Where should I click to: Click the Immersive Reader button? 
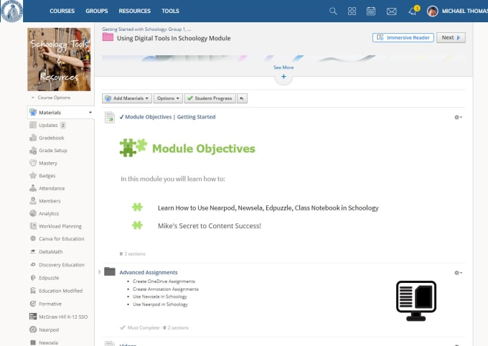(403, 37)
